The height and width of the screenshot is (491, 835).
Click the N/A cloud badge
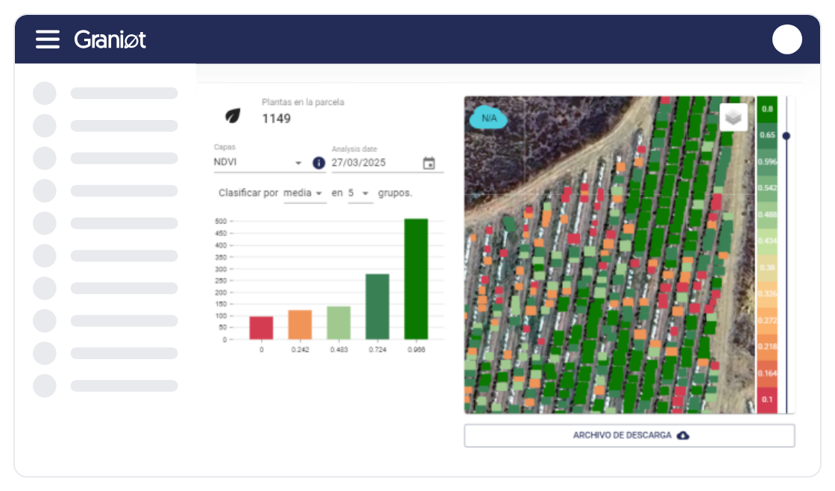pos(489,118)
